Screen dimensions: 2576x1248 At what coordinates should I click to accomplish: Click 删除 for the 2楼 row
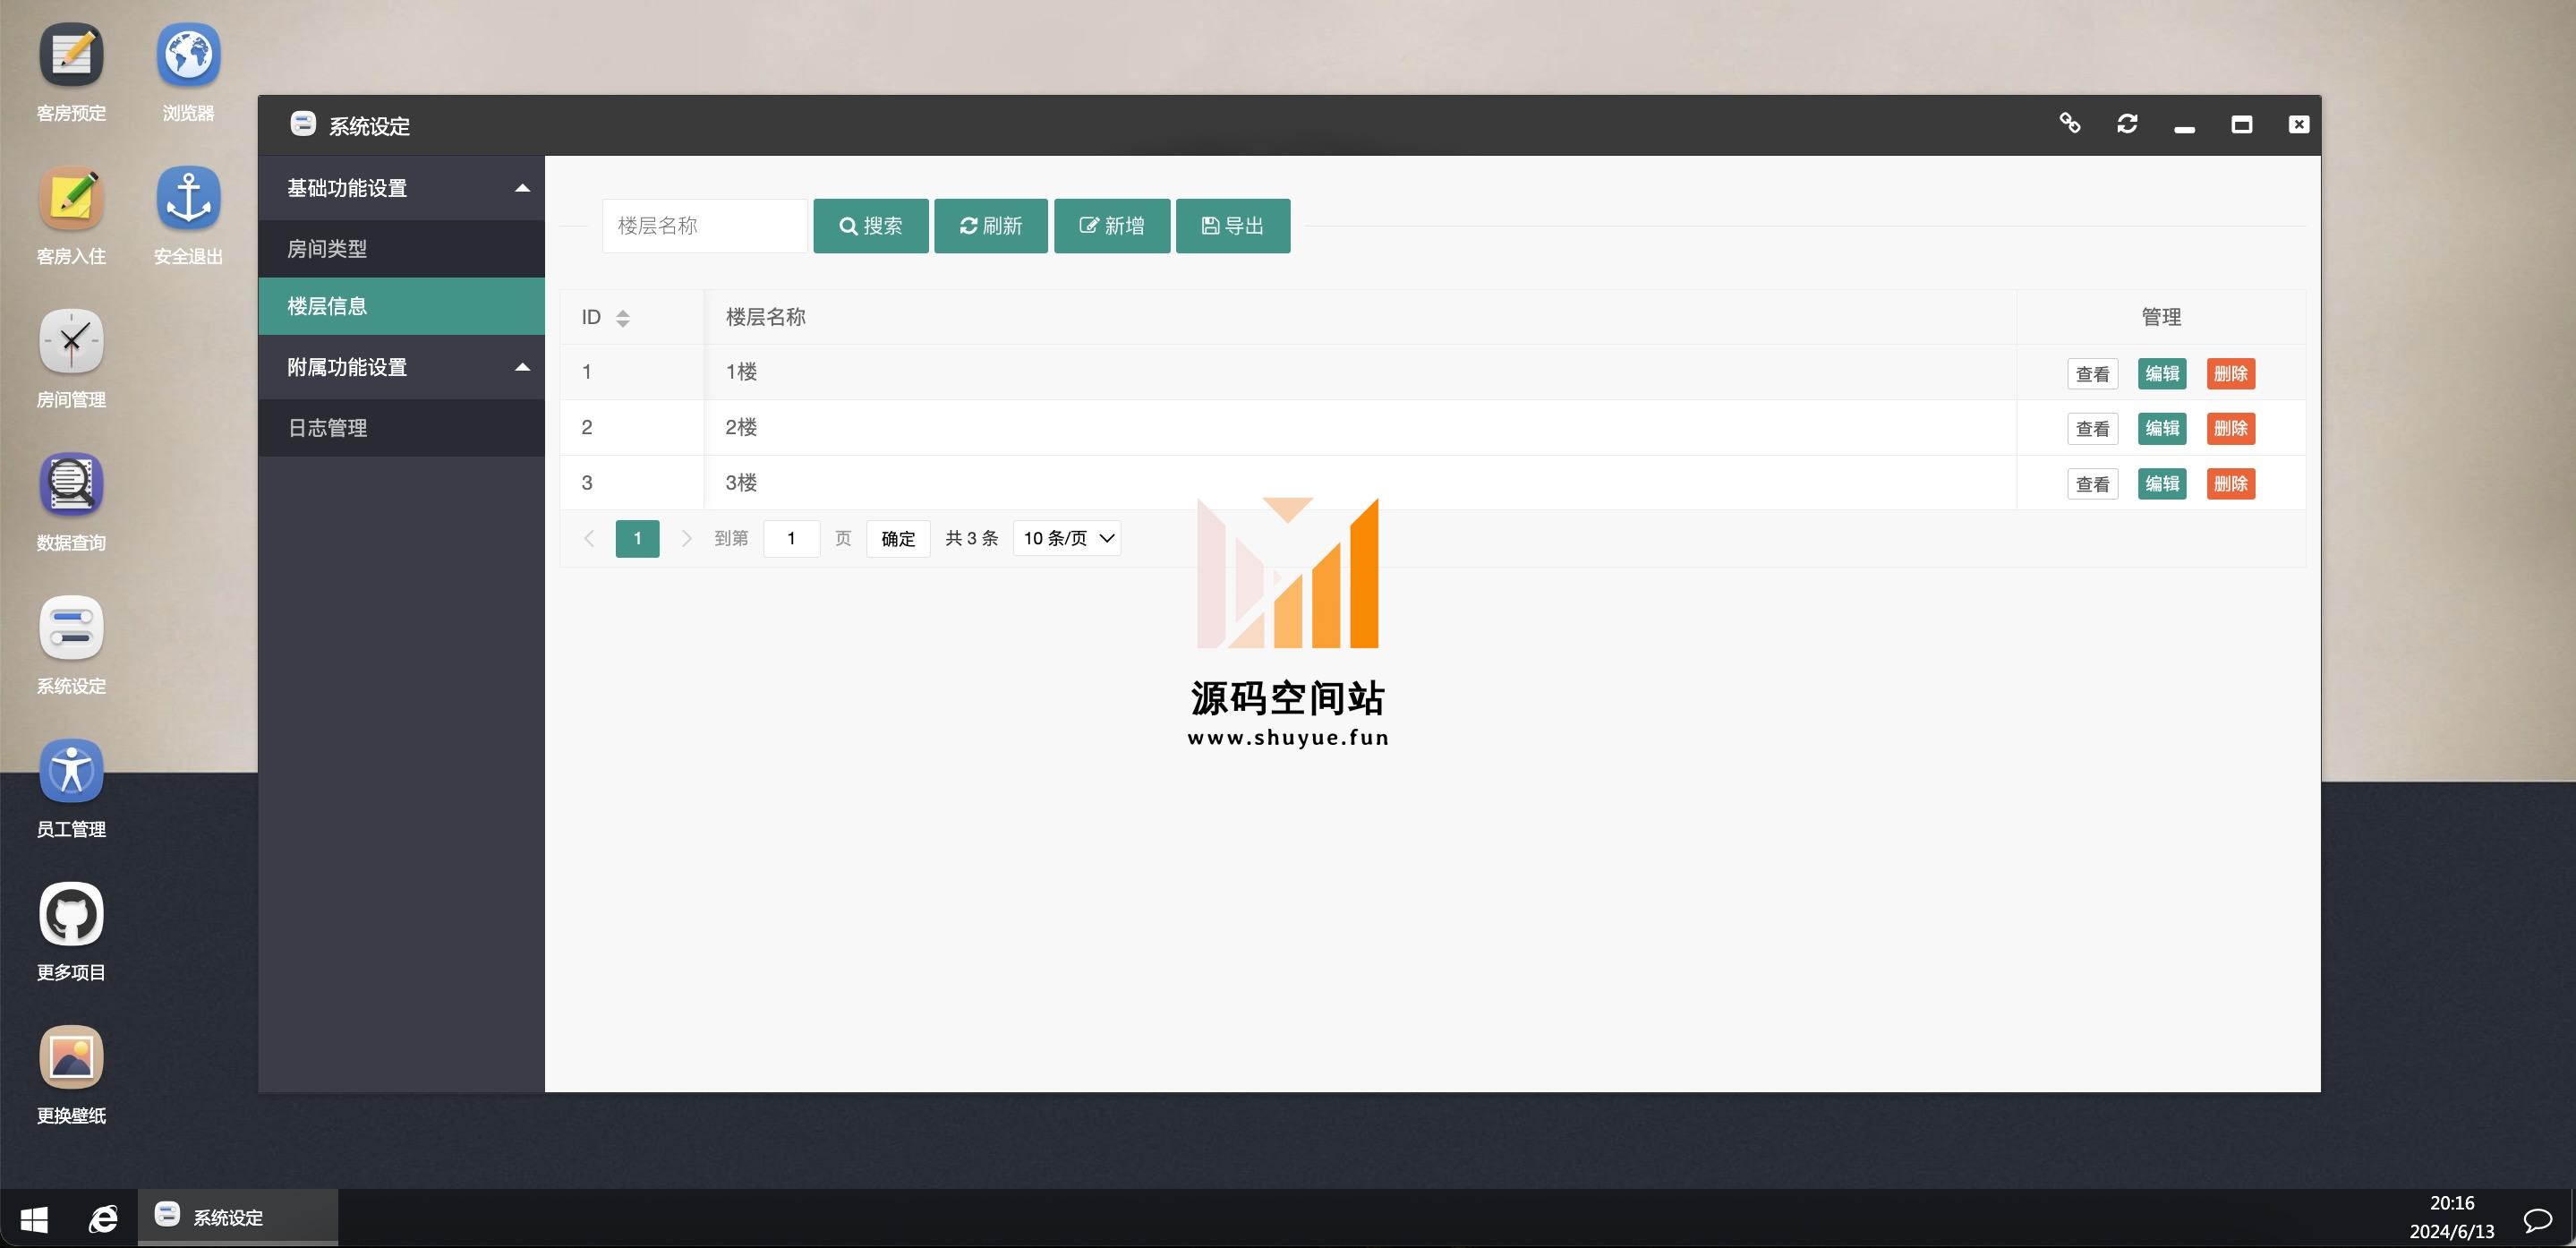(x=2231, y=429)
